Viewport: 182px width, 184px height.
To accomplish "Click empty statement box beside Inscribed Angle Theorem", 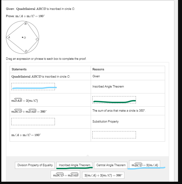I will tap(33, 87).
